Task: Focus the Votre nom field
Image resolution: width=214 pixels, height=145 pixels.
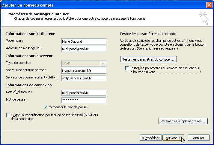Action: tap(84, 41)
